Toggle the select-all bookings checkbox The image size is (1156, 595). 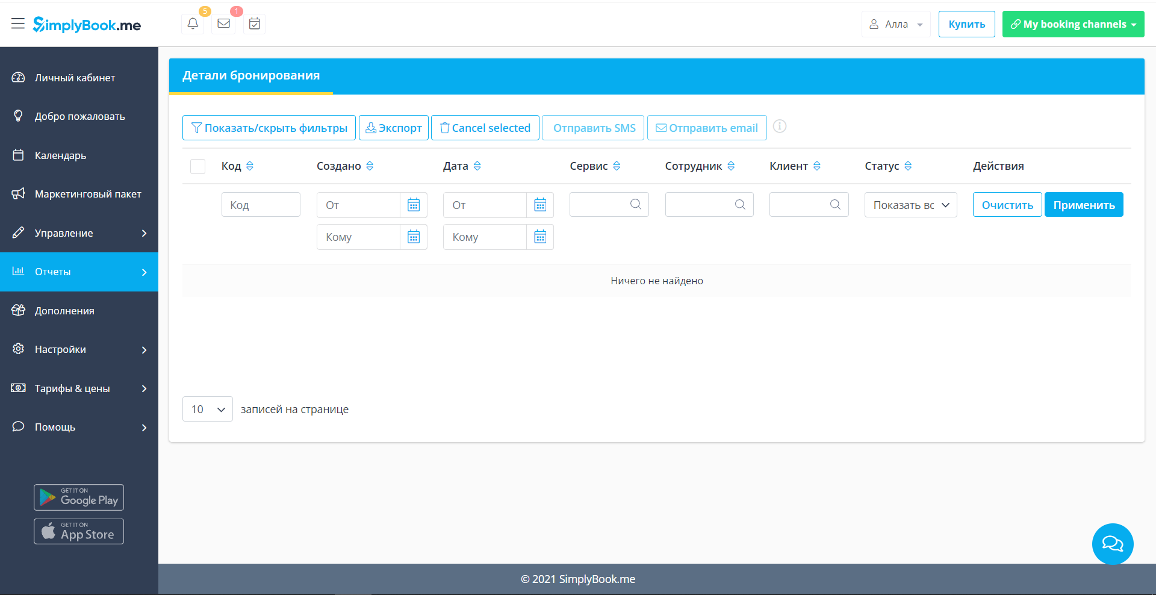[x=198, y=166]
